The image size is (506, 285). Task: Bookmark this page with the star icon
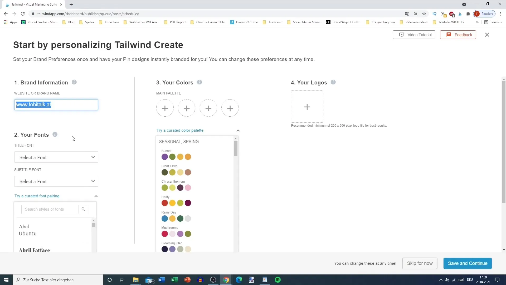(424, 14)
